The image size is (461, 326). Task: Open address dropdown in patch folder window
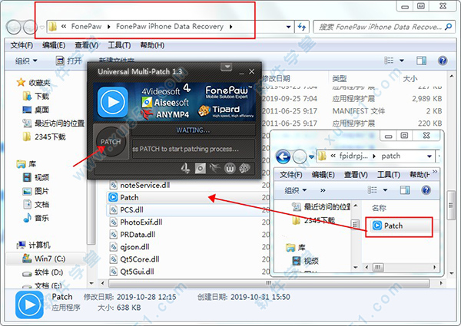click(x=429, y=156)
